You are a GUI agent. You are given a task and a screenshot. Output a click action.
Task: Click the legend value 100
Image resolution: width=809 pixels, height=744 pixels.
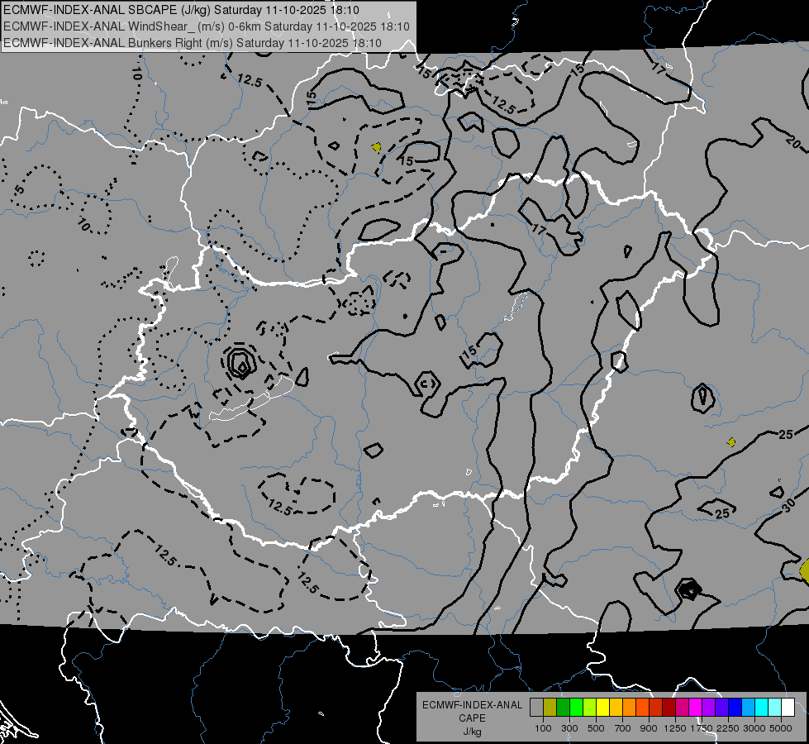coord(543,728)
